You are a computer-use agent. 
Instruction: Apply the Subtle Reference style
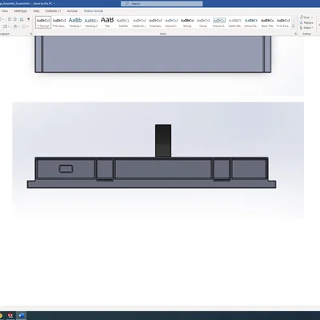point(235,22)
